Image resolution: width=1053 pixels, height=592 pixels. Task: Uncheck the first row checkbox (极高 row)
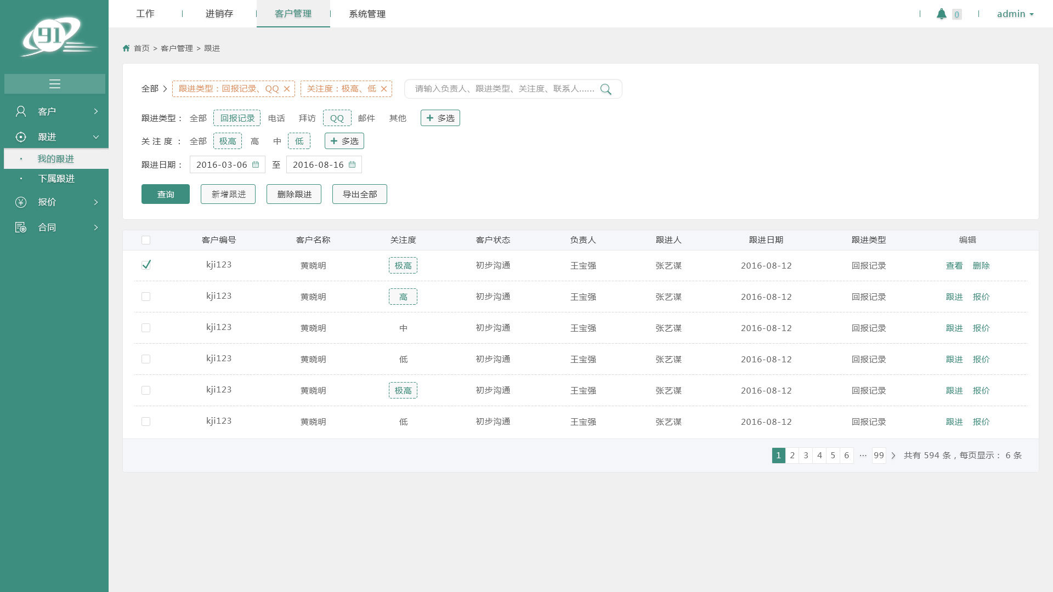coord(146,265)
